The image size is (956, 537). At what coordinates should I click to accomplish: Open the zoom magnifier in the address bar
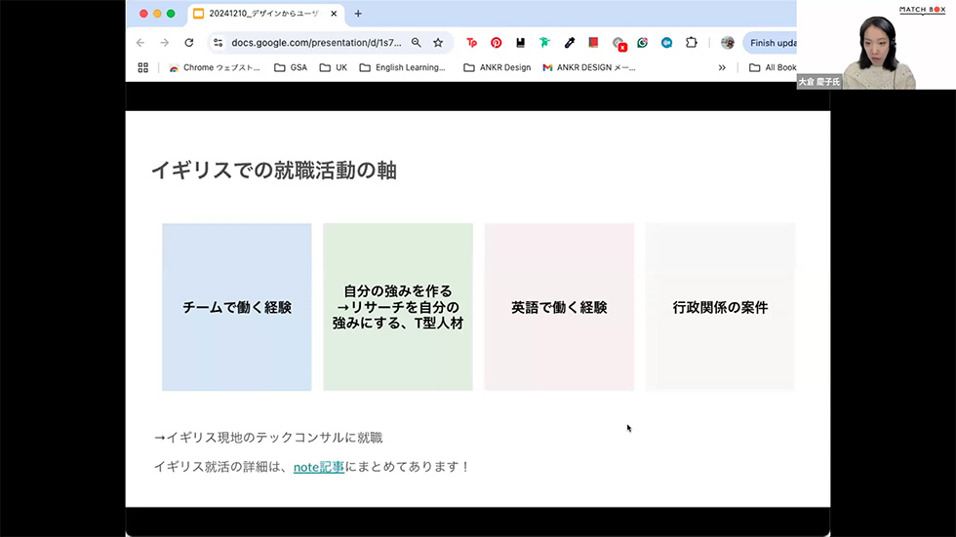click(417, 43)
